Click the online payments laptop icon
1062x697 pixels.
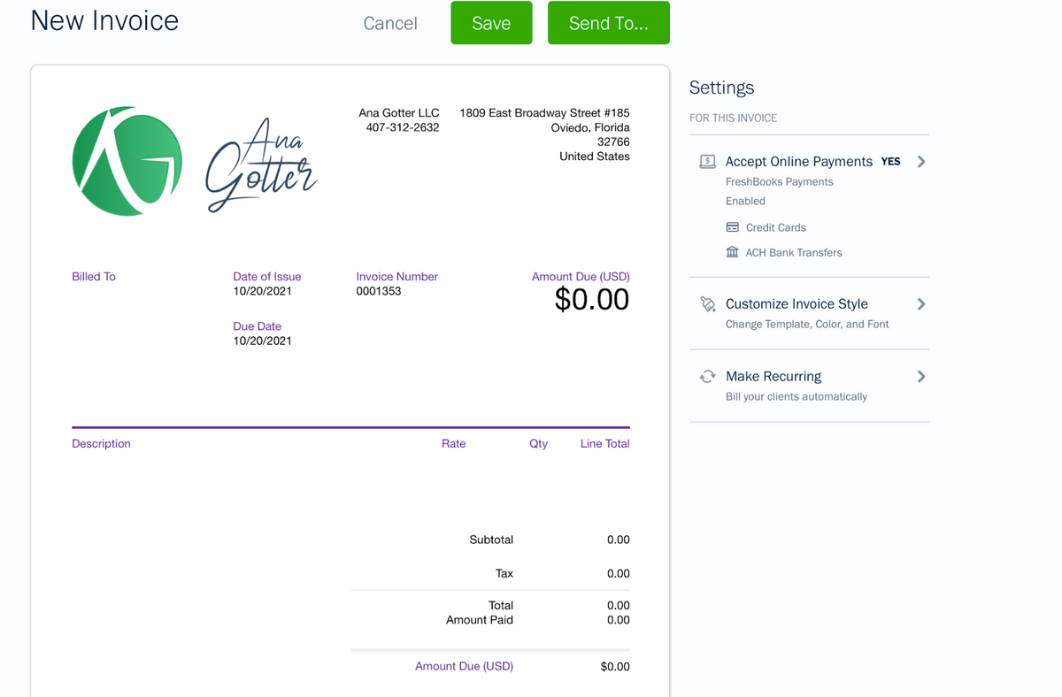707,162
